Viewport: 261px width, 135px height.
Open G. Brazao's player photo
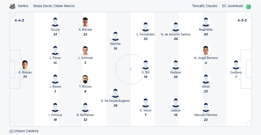click(25, 65)
